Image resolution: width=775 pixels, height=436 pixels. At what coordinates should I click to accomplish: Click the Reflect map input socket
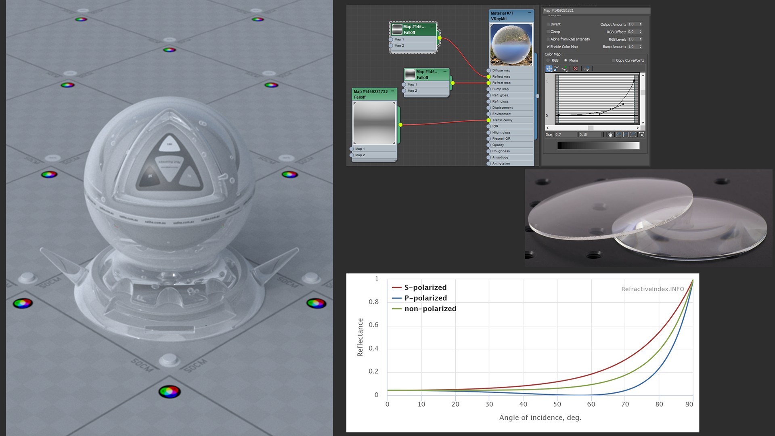tap(488, 77)
